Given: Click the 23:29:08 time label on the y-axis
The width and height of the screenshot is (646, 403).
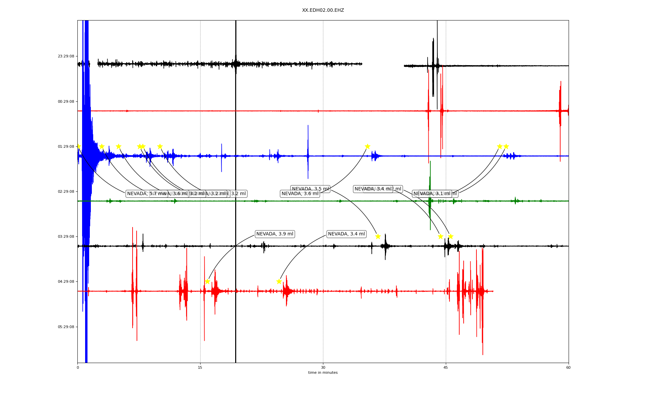Looking at the screenshot, I should click(66, 56).
